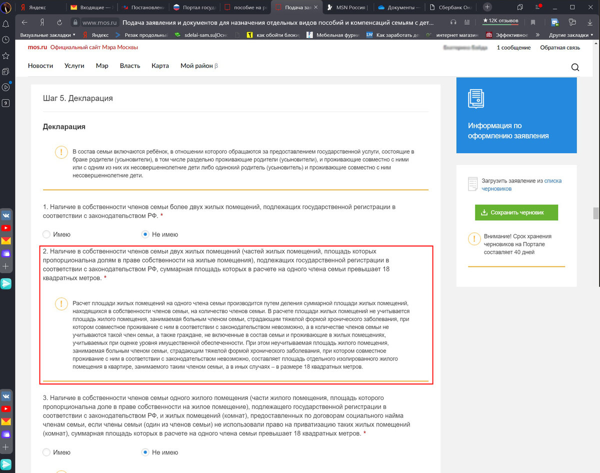Click the '12K отзывов' rating badge

(x=500, y=20)
